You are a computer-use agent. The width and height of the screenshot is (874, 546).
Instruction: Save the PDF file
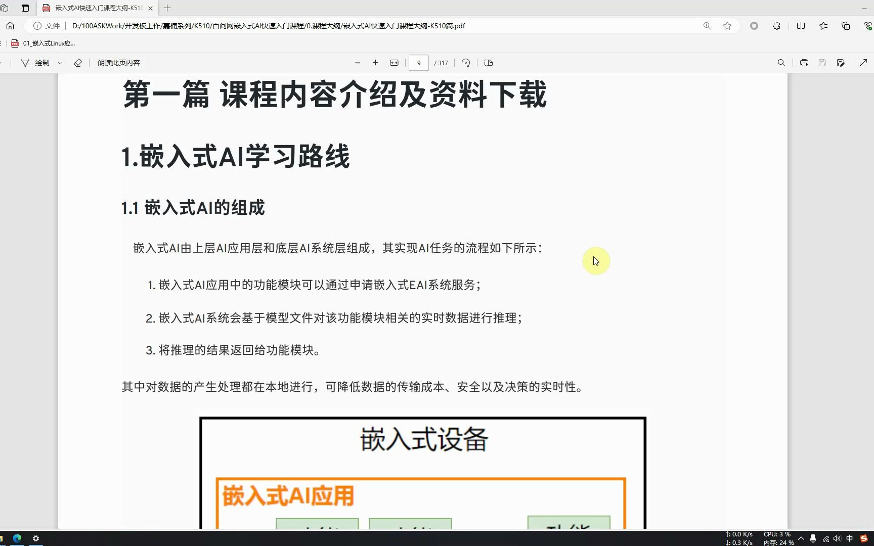click(822, 63)
